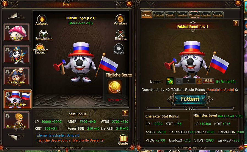Image resolution: width=247 pixels, height=152 pixels.
Task: Open the Aufwert. upgrade icon
Action: (x=42, y=20)
